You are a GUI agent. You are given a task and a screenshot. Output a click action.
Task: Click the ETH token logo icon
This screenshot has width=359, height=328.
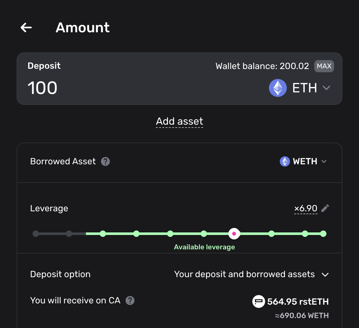pyautogui.click(x=278, y=88)
